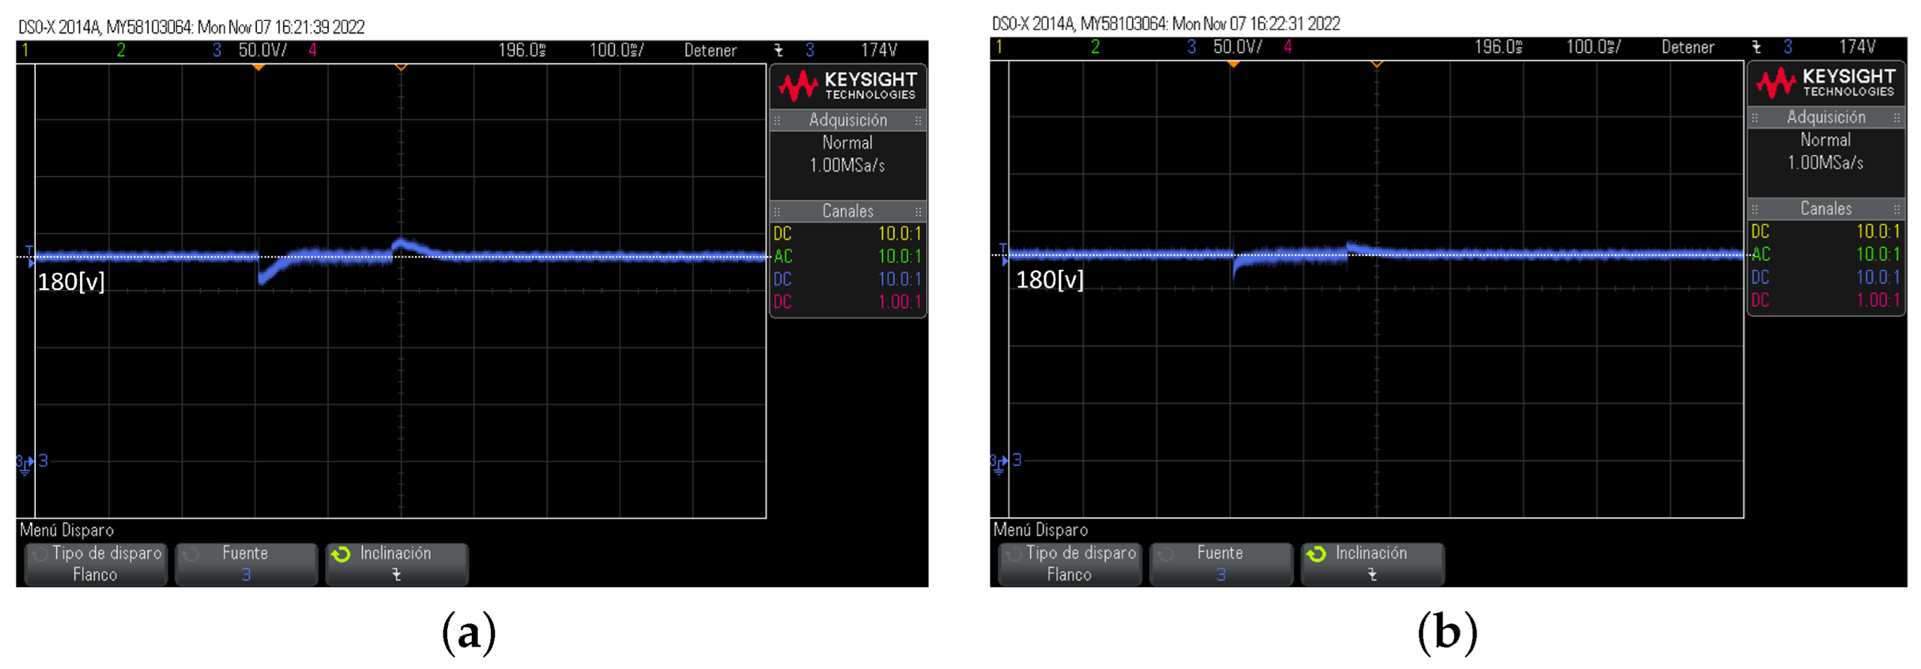Click Detener run status in scope (b)
The width and height of the screenshot is (1921, 669).
pos(1688,48)
